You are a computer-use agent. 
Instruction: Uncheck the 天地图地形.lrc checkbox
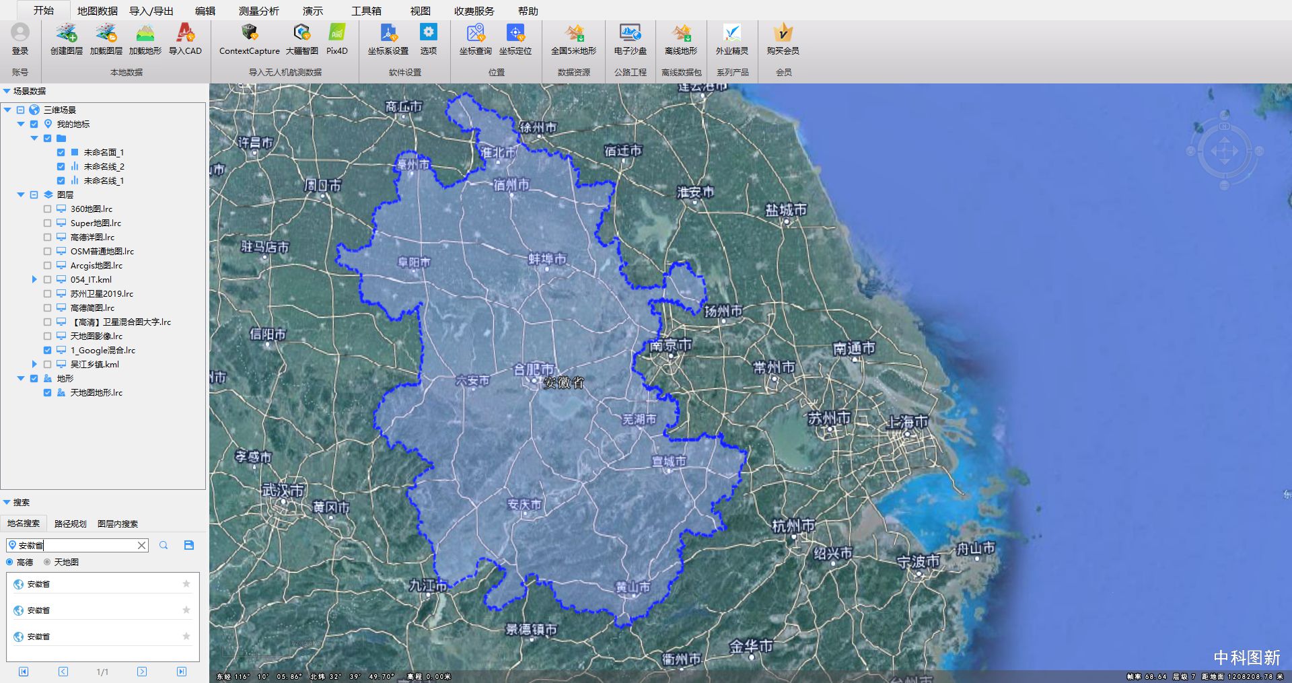pos(47,392)
